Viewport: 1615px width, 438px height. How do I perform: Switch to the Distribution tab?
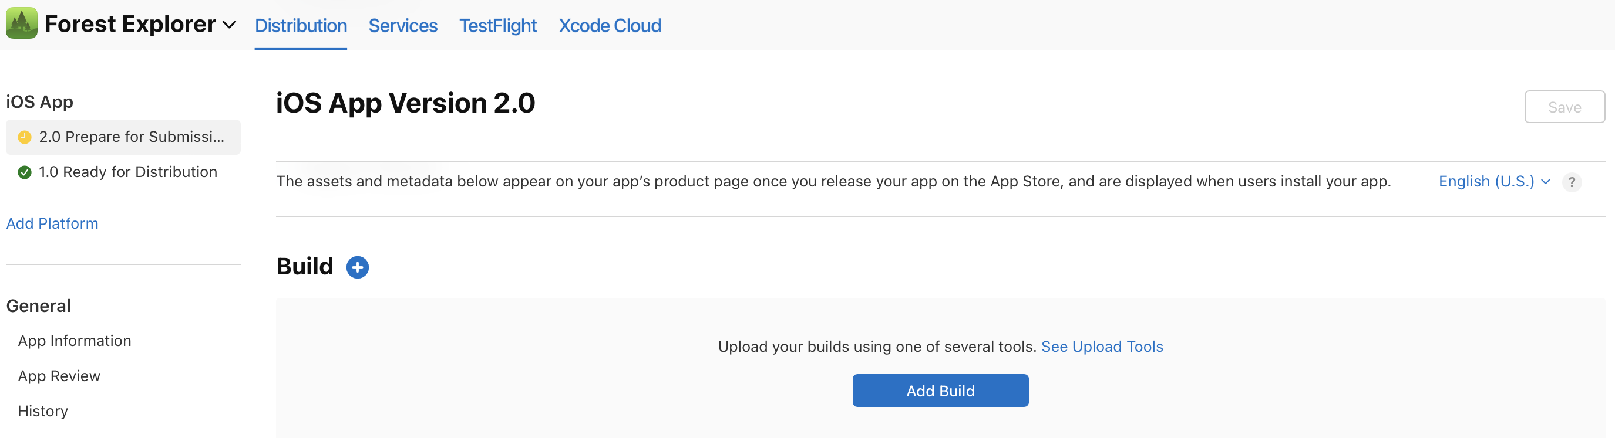(x=300, y=26)
